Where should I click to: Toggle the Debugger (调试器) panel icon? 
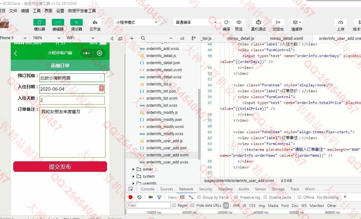[76, 22]
